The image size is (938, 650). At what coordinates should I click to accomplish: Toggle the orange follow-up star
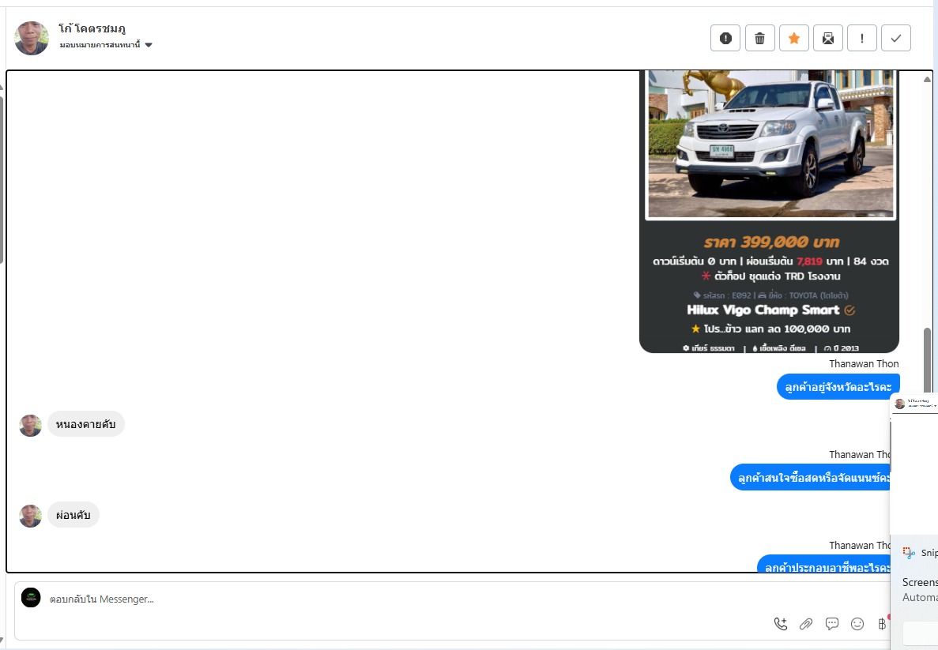point(794,38)
